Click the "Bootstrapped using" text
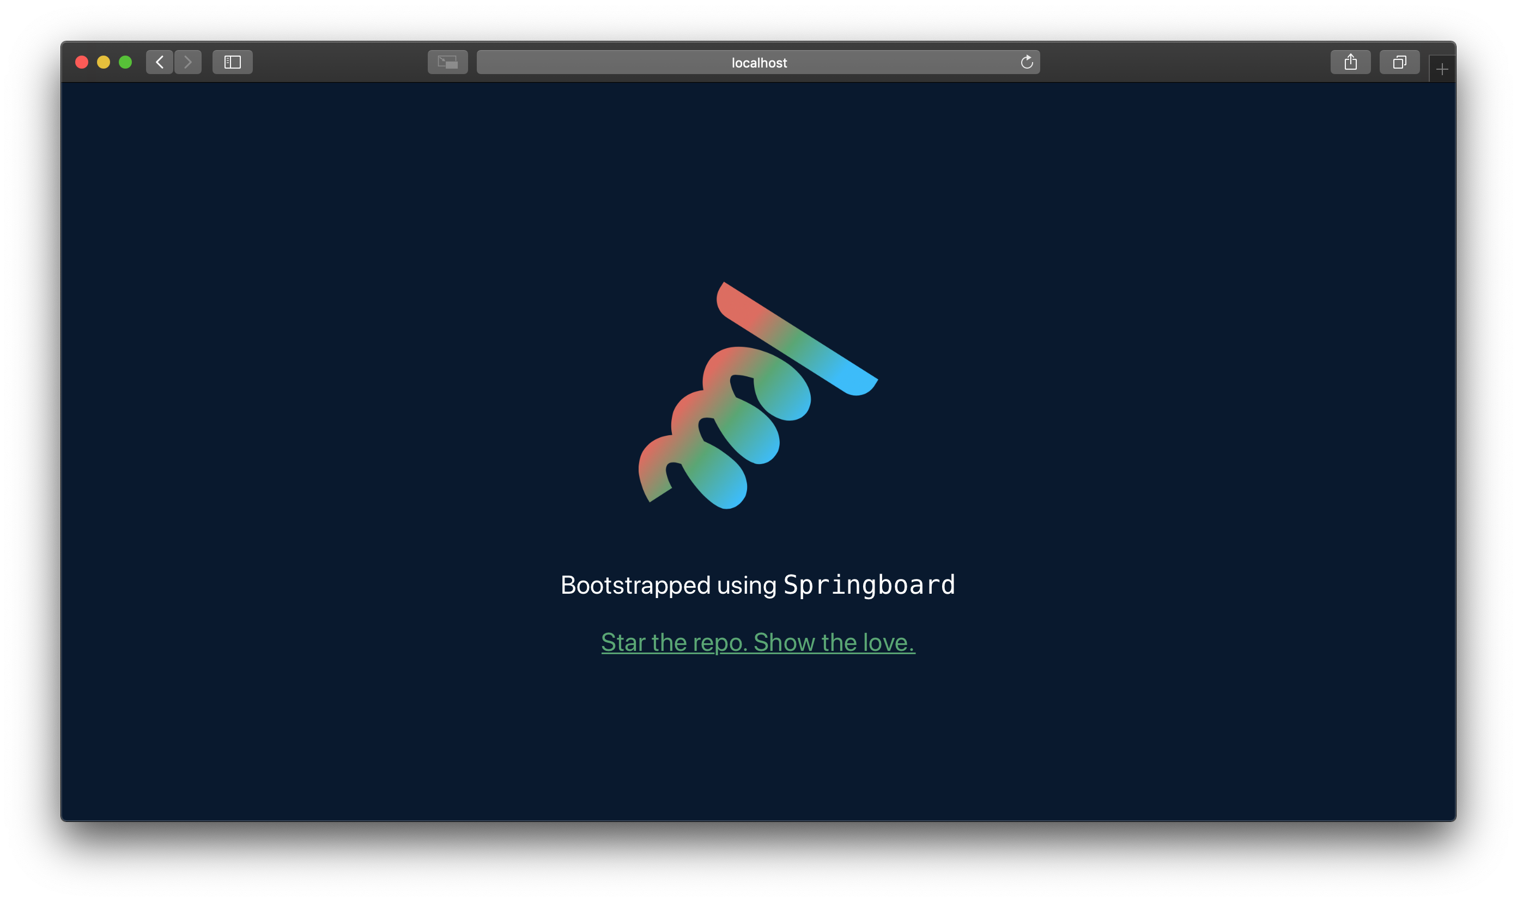Image resolution: width=1517 pixels, height=902 pixels. (668, 586)
